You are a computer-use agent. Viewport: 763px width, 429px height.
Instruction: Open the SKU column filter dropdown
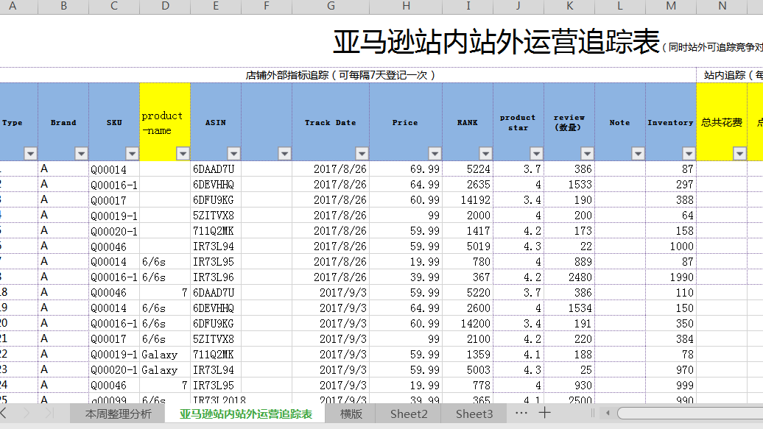pos(132,154)
